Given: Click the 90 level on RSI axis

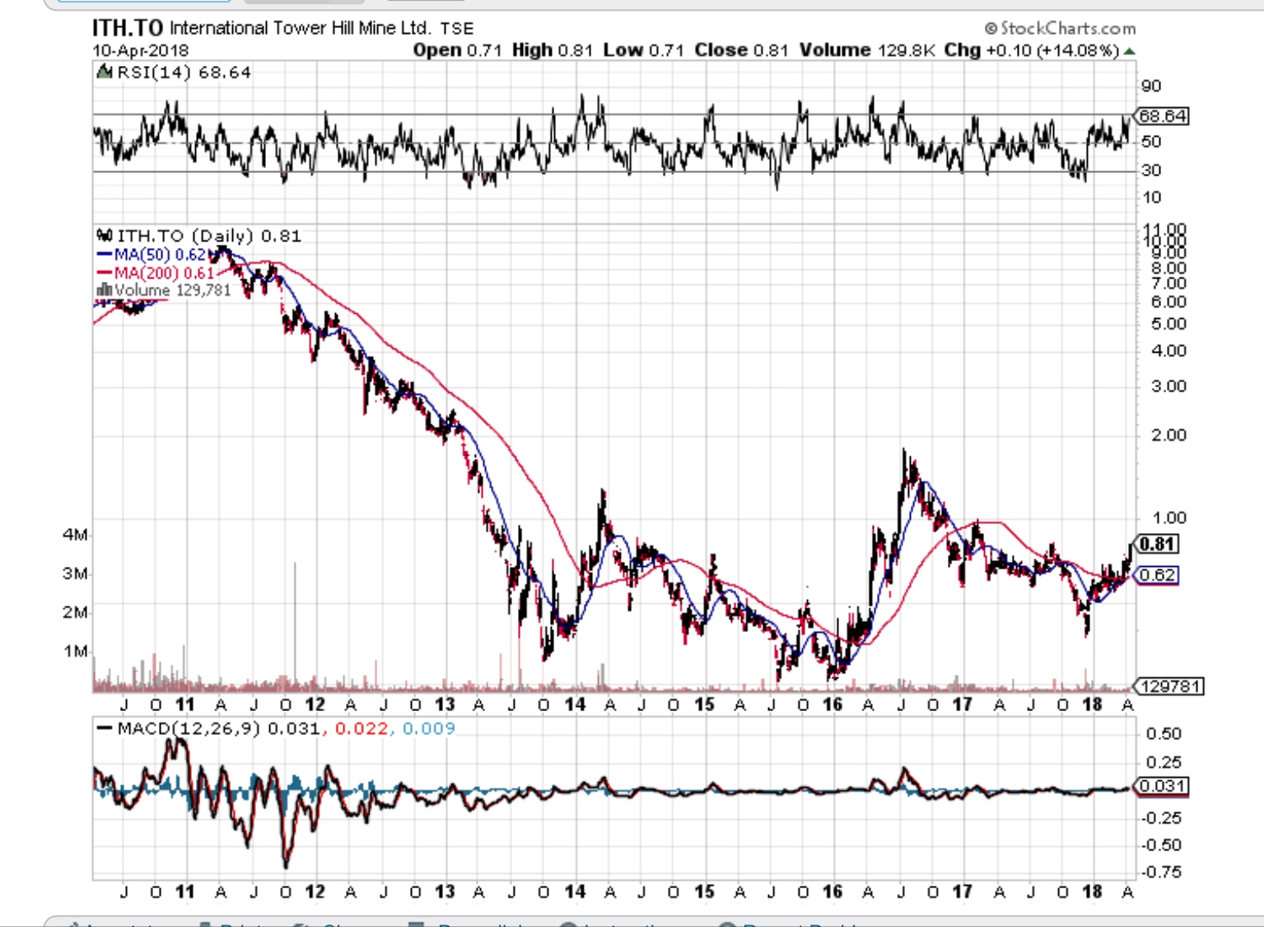Looking at the screenshot, I should coord(1151,86).
